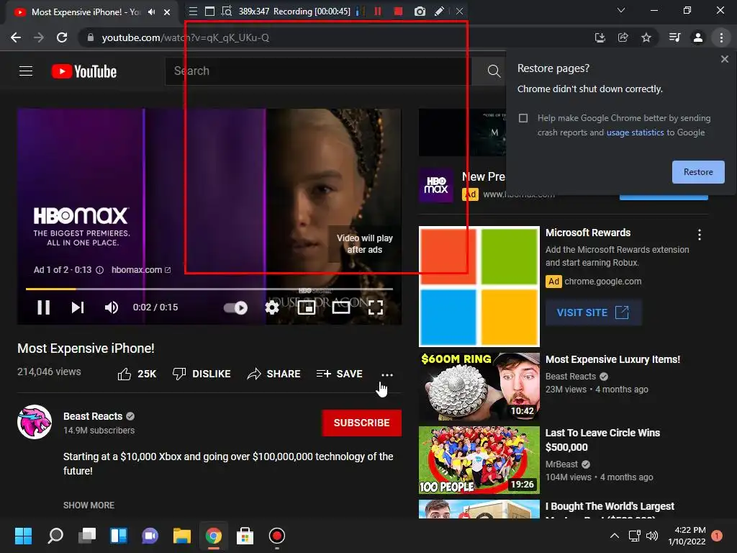Open Chrome media controls icon
Viewport: 737px width, 553px height.
pyautogui.click(x=674, y=37)
